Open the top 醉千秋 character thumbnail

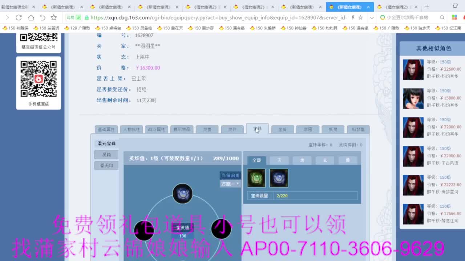point(413,70)
